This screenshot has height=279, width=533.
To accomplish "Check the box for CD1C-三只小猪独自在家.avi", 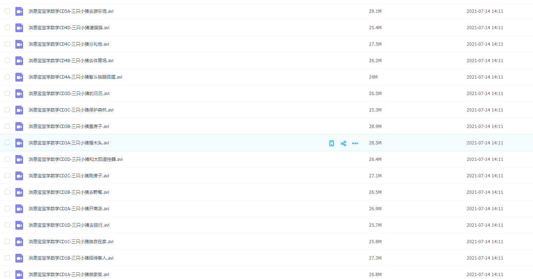I will [x=7, y=241].
